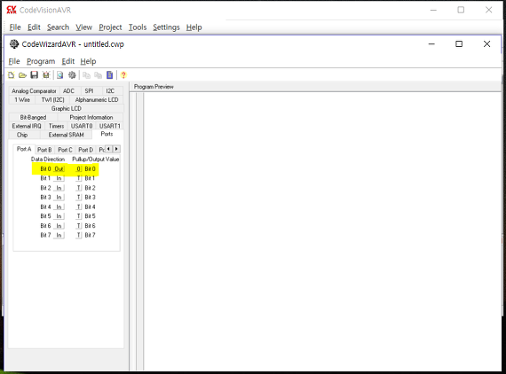Open the TWI (I2C) tab

52,100
